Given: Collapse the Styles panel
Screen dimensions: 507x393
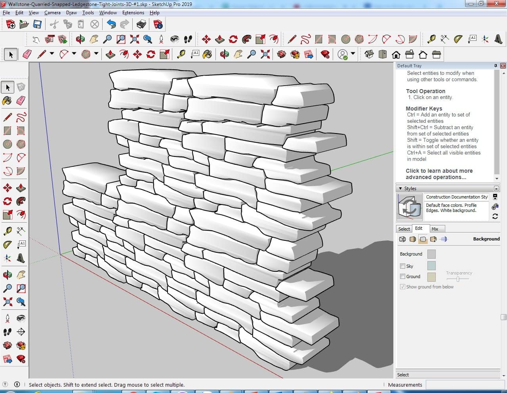Looking at the screenshot, I should click(x=400, y=189).
